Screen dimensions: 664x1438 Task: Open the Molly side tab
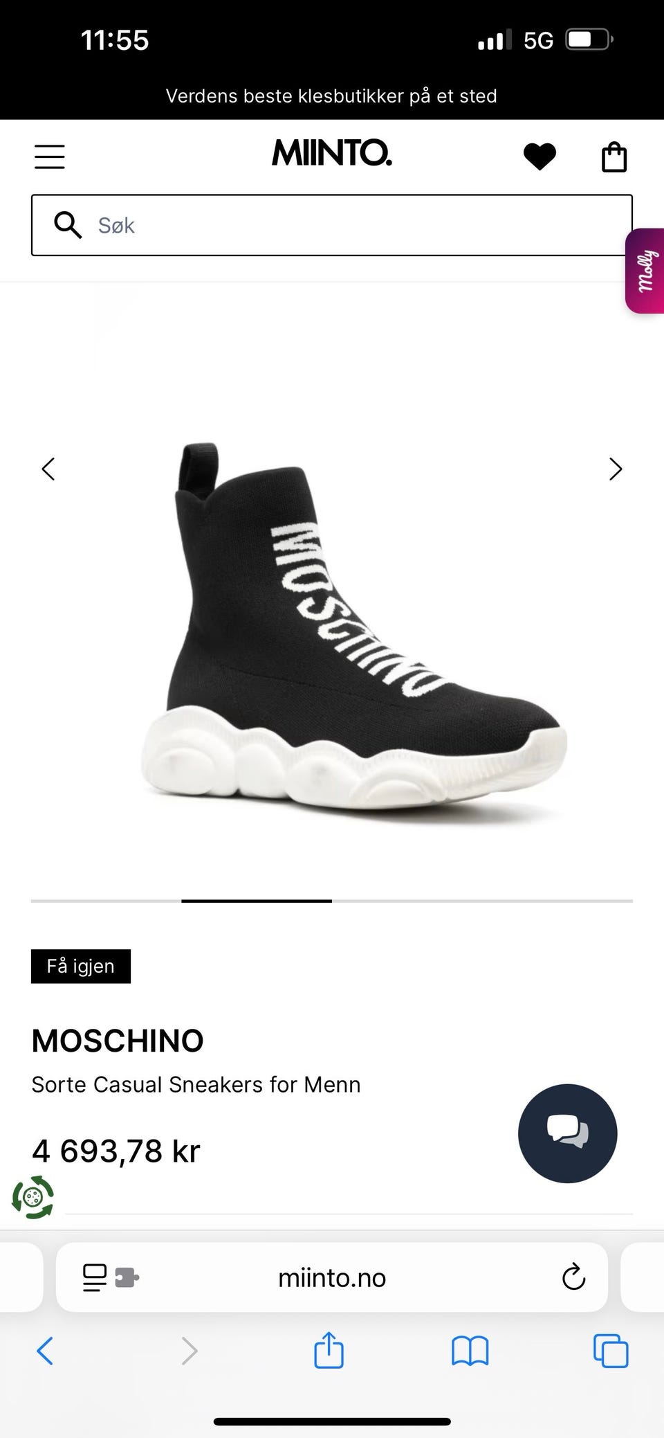click(645, 271)
